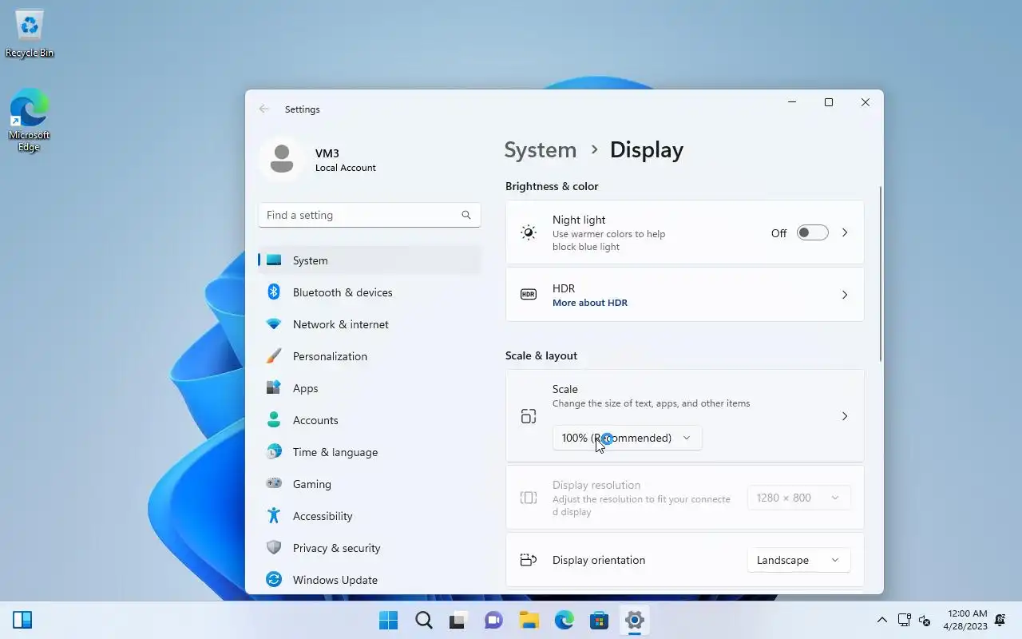Viewport: 1022px width, 639px height.
Task: Go to Network & internet settings
Action: point(370,324)
